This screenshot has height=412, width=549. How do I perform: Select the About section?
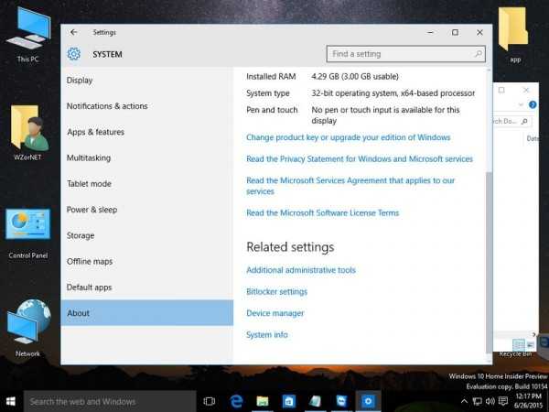(x=146, y=313)
